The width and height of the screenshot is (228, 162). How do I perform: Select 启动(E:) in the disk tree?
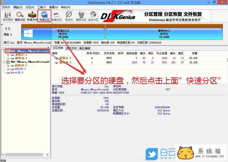tap(21, 65)
